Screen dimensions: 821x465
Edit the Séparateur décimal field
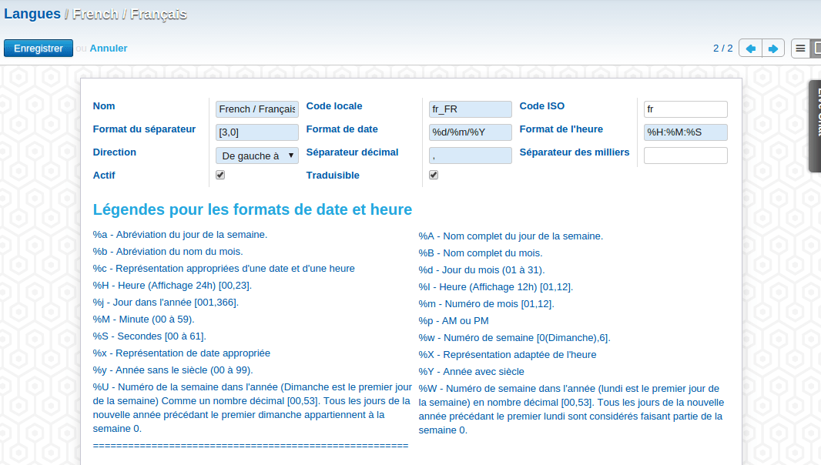pos(471,156)
